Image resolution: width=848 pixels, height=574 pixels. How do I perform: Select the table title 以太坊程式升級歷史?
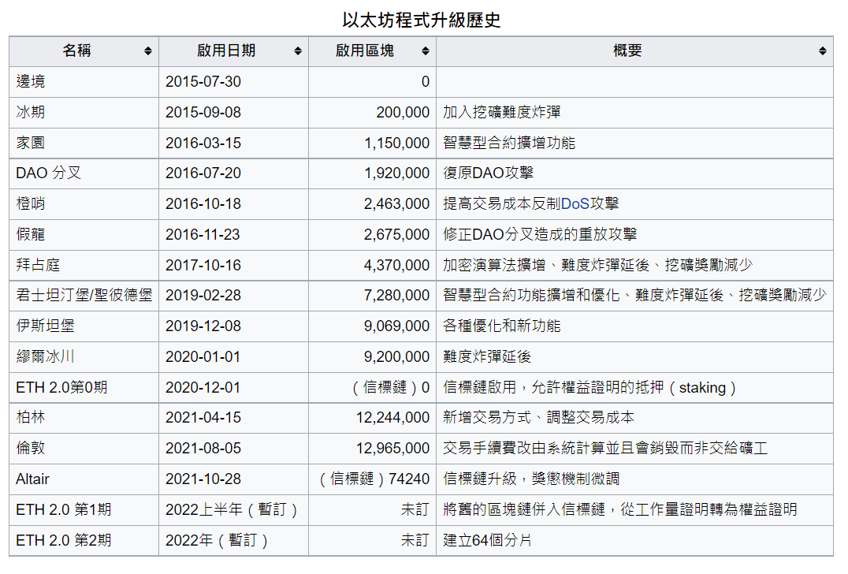[422, 20]
